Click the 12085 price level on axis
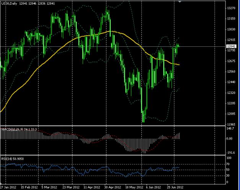This screenshot has height=190, width=240. (x=231, y=114)
